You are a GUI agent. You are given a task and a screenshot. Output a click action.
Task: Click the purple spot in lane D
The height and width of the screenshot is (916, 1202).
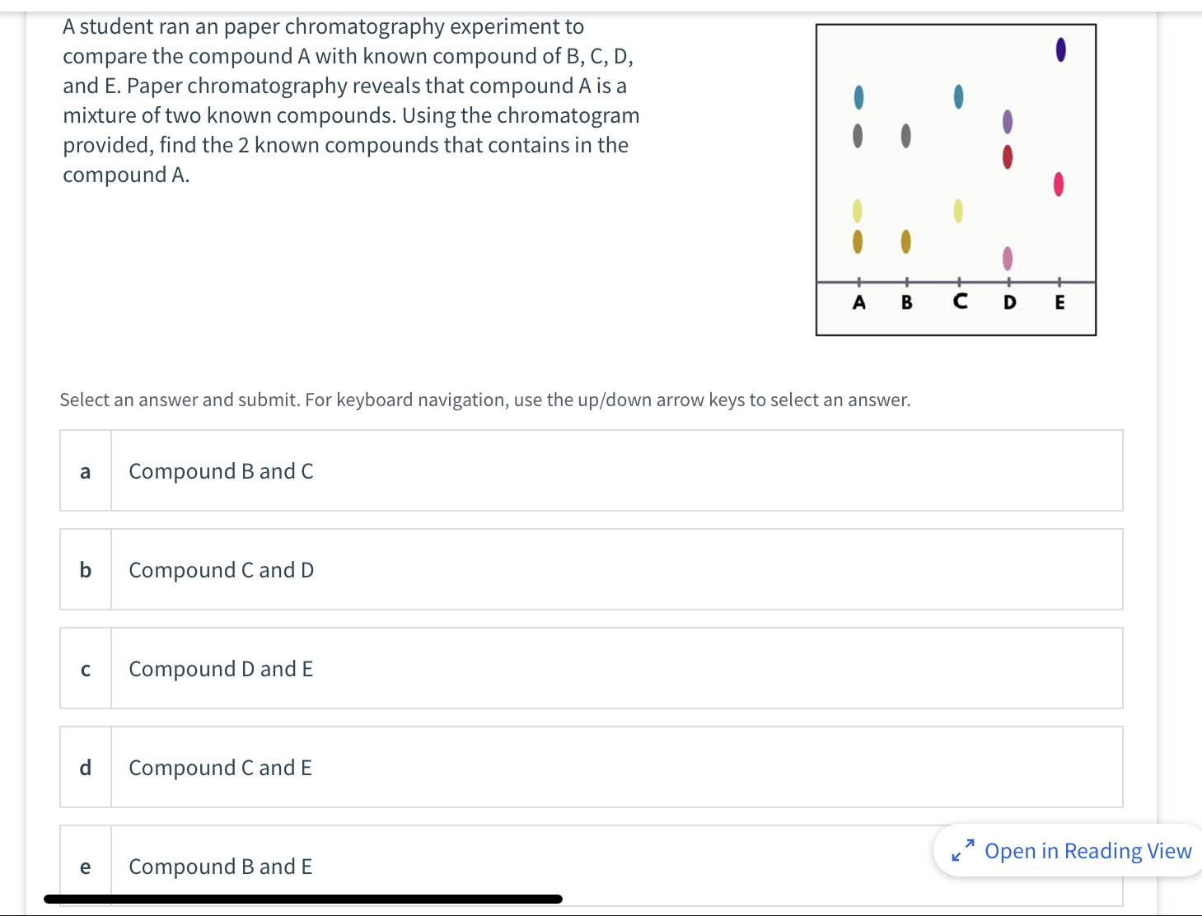[1007, 121]
